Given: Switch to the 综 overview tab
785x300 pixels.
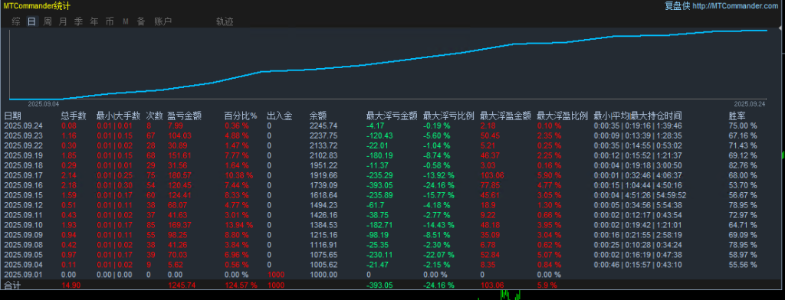Looking at the screenshot, I should coord(16,21).
